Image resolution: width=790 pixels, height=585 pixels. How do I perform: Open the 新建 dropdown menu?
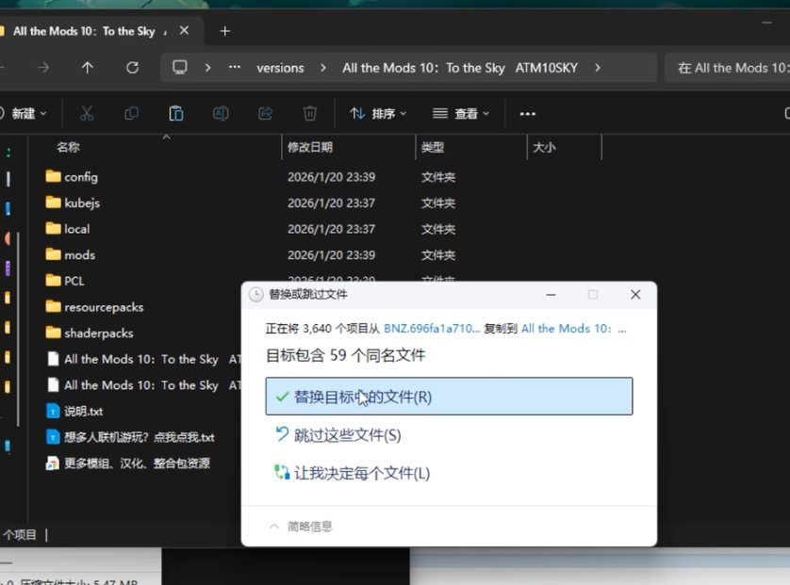point(27,112)
